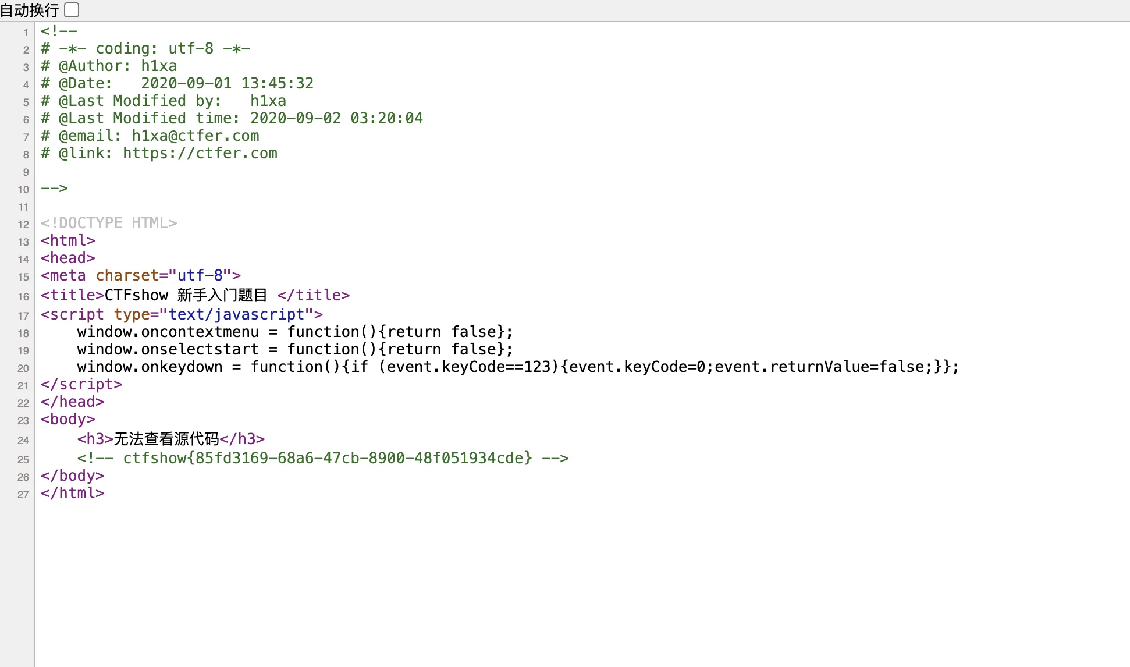
Task: Click the DOCTYPE HTML declaration line
Action: point(109,223)
